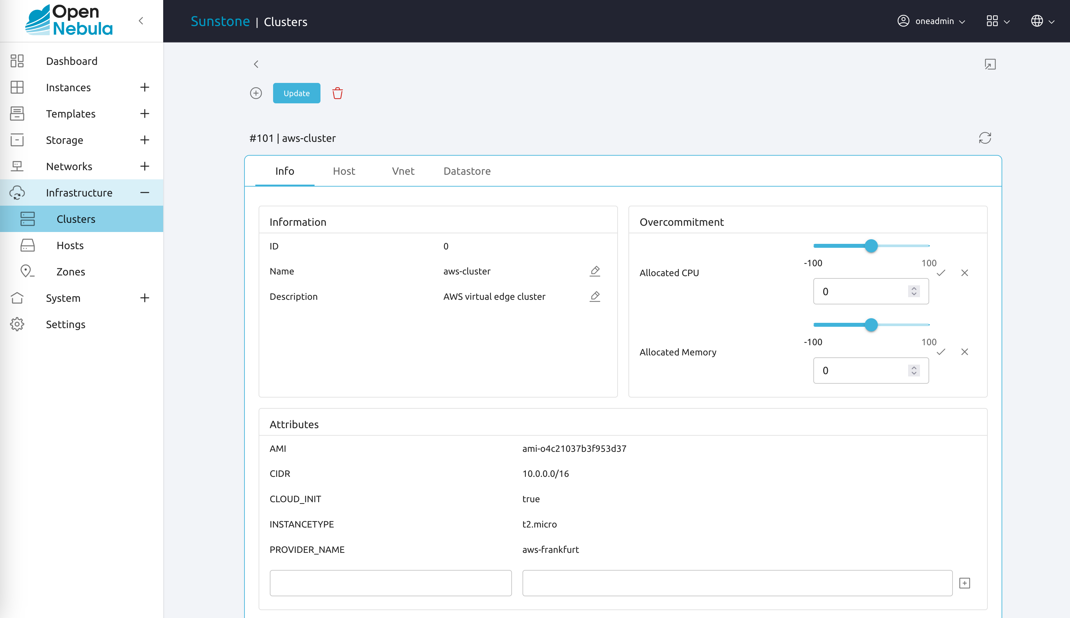
Task: Click the back arrow navigation button
Action: pos(257,64)
